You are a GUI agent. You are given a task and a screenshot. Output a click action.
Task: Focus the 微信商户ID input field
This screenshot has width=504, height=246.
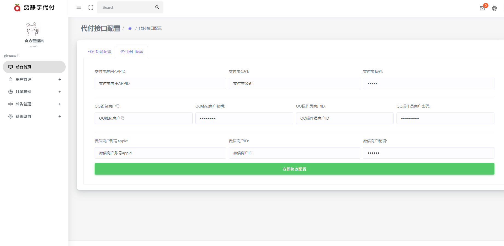tap(294, 153)
